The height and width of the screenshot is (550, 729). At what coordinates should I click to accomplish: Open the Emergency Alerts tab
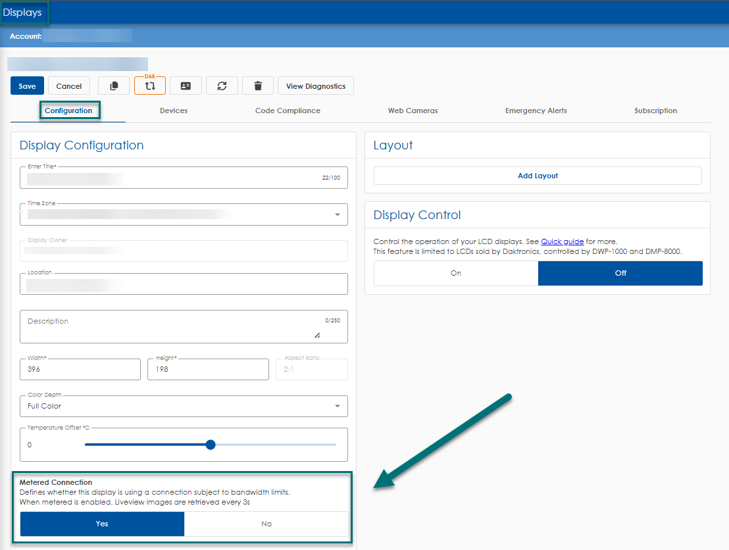(536, 111)
